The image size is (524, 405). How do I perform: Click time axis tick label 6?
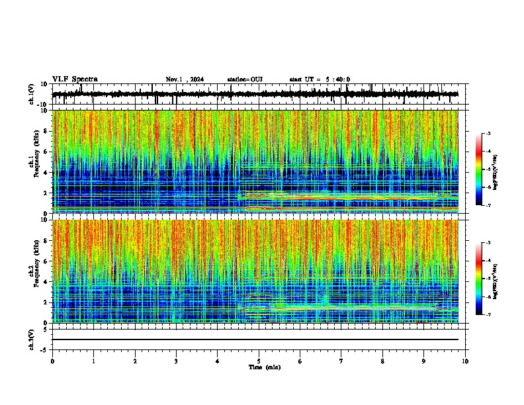(x=300, y=361)
